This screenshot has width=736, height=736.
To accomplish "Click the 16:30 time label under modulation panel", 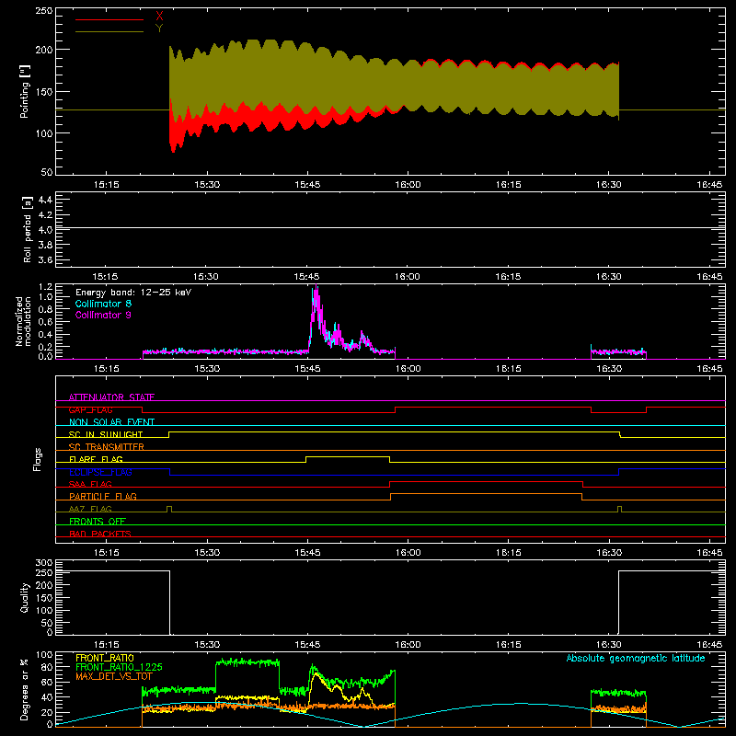I will (x=608, y=369).
